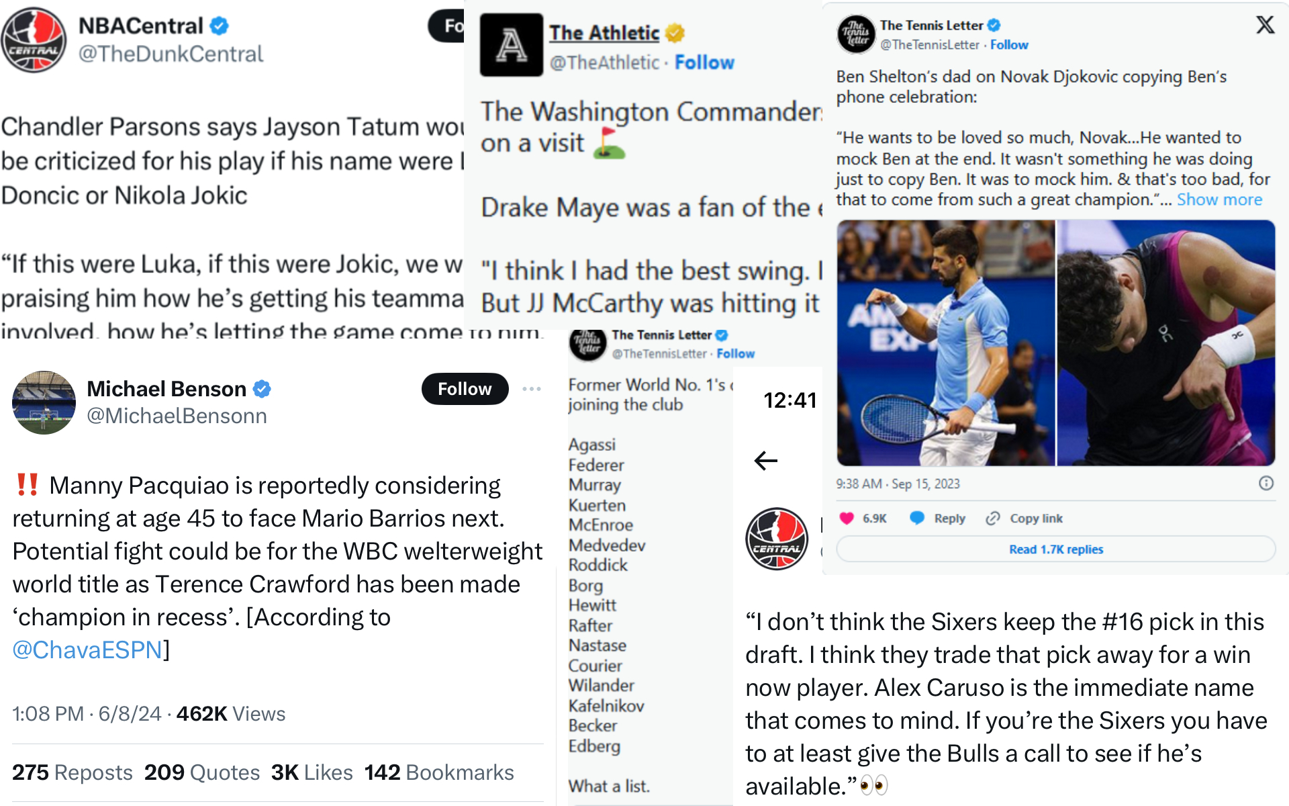
Task: Click Michael Benson's profile picture
Action: (x=44, y=403)
